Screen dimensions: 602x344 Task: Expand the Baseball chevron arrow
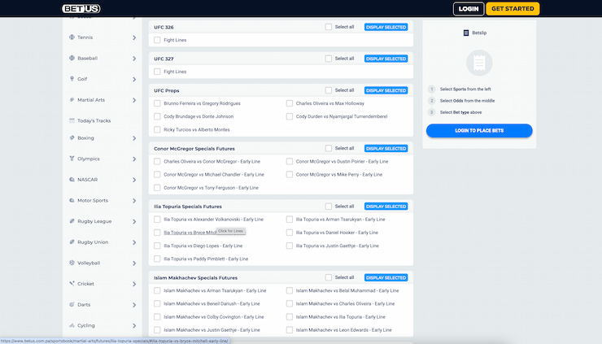coord(134,59)
